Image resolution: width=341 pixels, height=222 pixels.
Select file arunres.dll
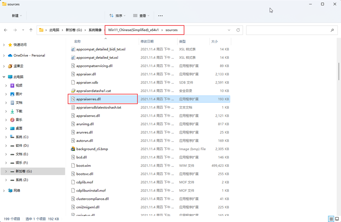pyautogui.click(x=85, y=132)
